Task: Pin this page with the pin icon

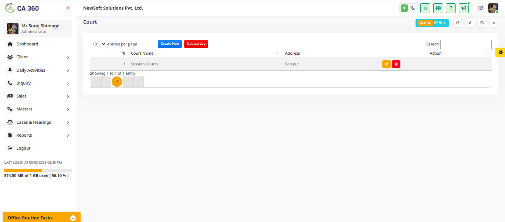Action: point(470,23)
